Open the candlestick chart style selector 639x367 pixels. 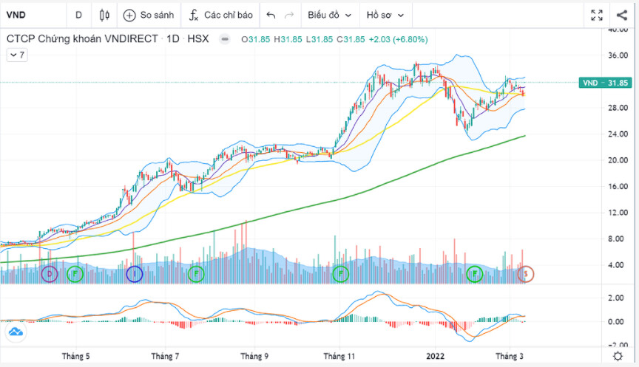point(104,15)
